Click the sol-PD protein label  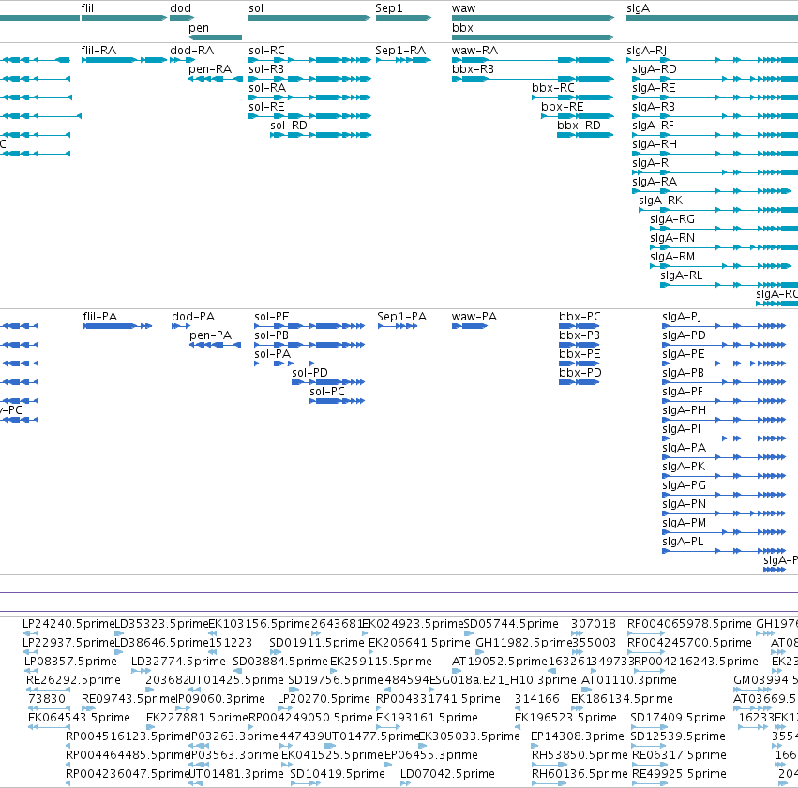310,373
